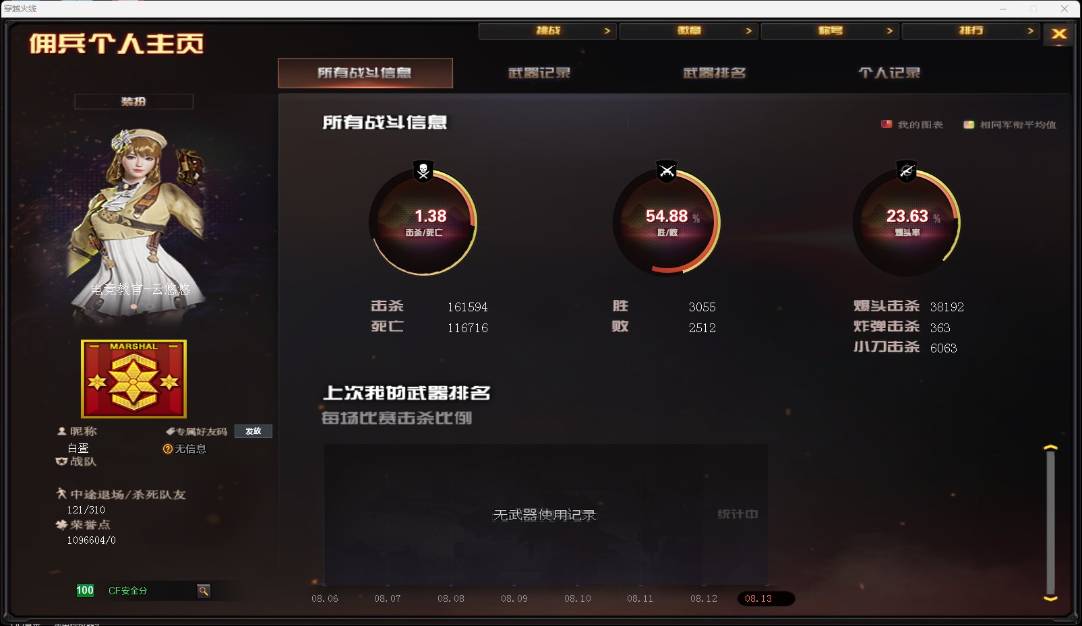Select the 08.12 date on timeline
The height and width of the screenshot is (626, 1082).
point(704,598)
